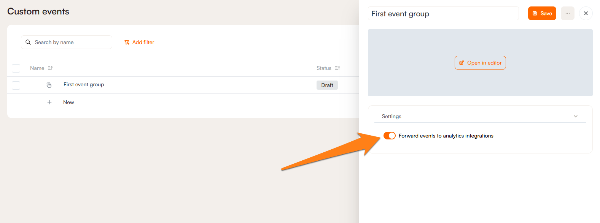The image size is (600, 223).
Task: Collapse the Settings section chevron
Action: pyautogui.click(x=575, y=116)
